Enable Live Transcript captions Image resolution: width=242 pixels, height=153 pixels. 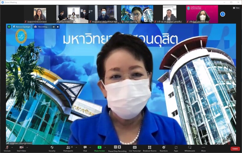click(135, 148)
